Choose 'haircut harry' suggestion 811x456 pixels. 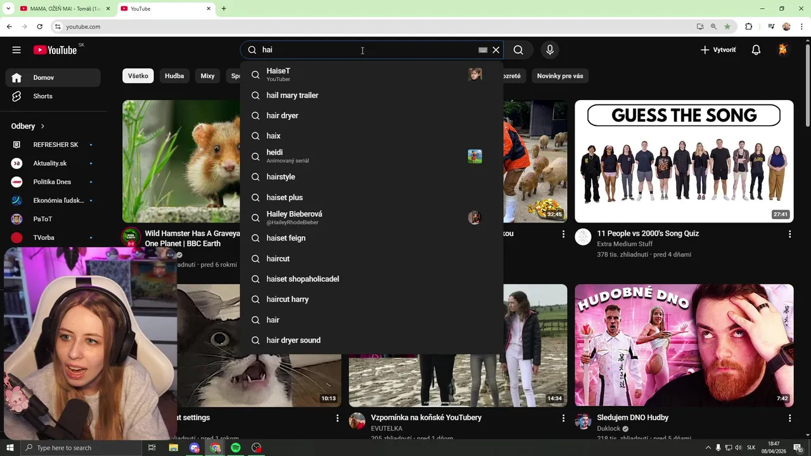pyautogui.click(x=372, y=299)
